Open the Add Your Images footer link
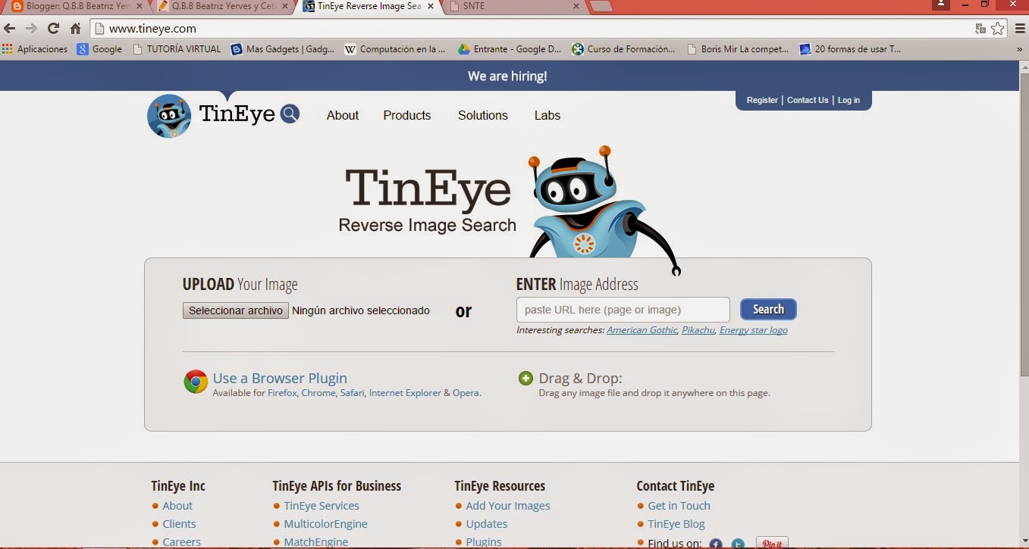Image resolution: width=1029 pixels, height=549 pixels. pyautogui.click(x=508, y=506)
